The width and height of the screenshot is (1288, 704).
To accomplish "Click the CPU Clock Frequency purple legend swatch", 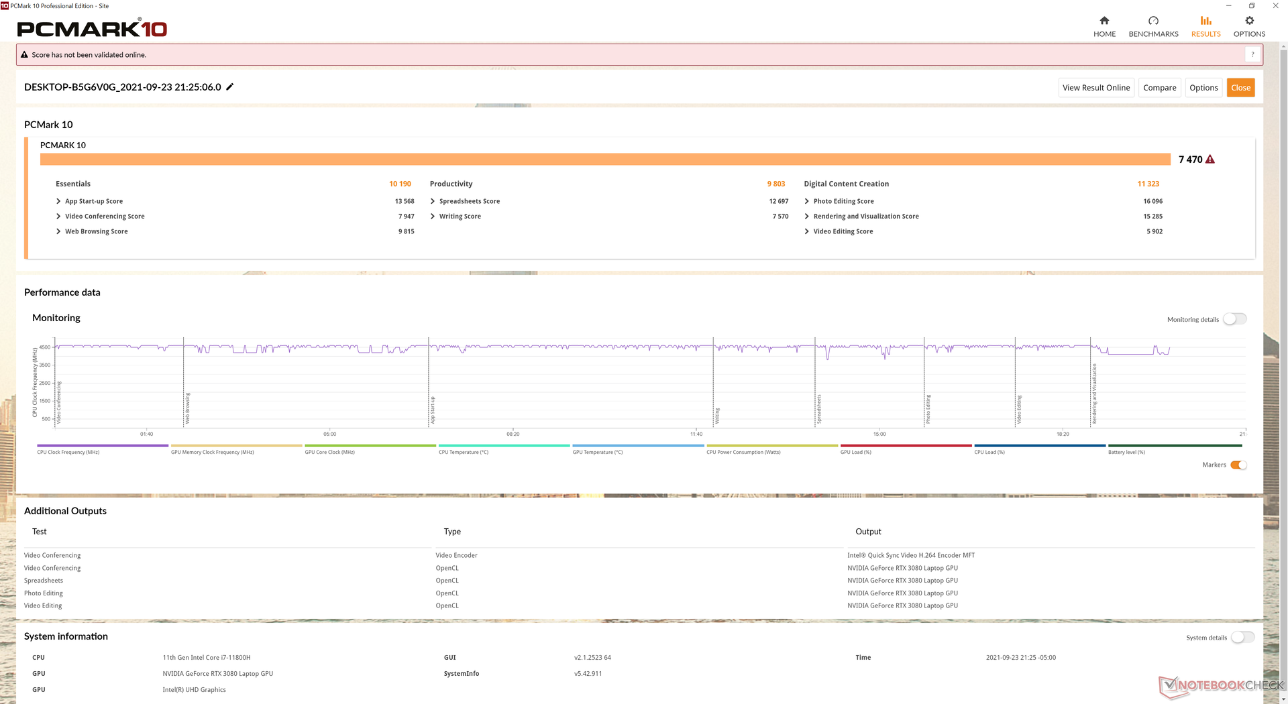I will (103, 445).
